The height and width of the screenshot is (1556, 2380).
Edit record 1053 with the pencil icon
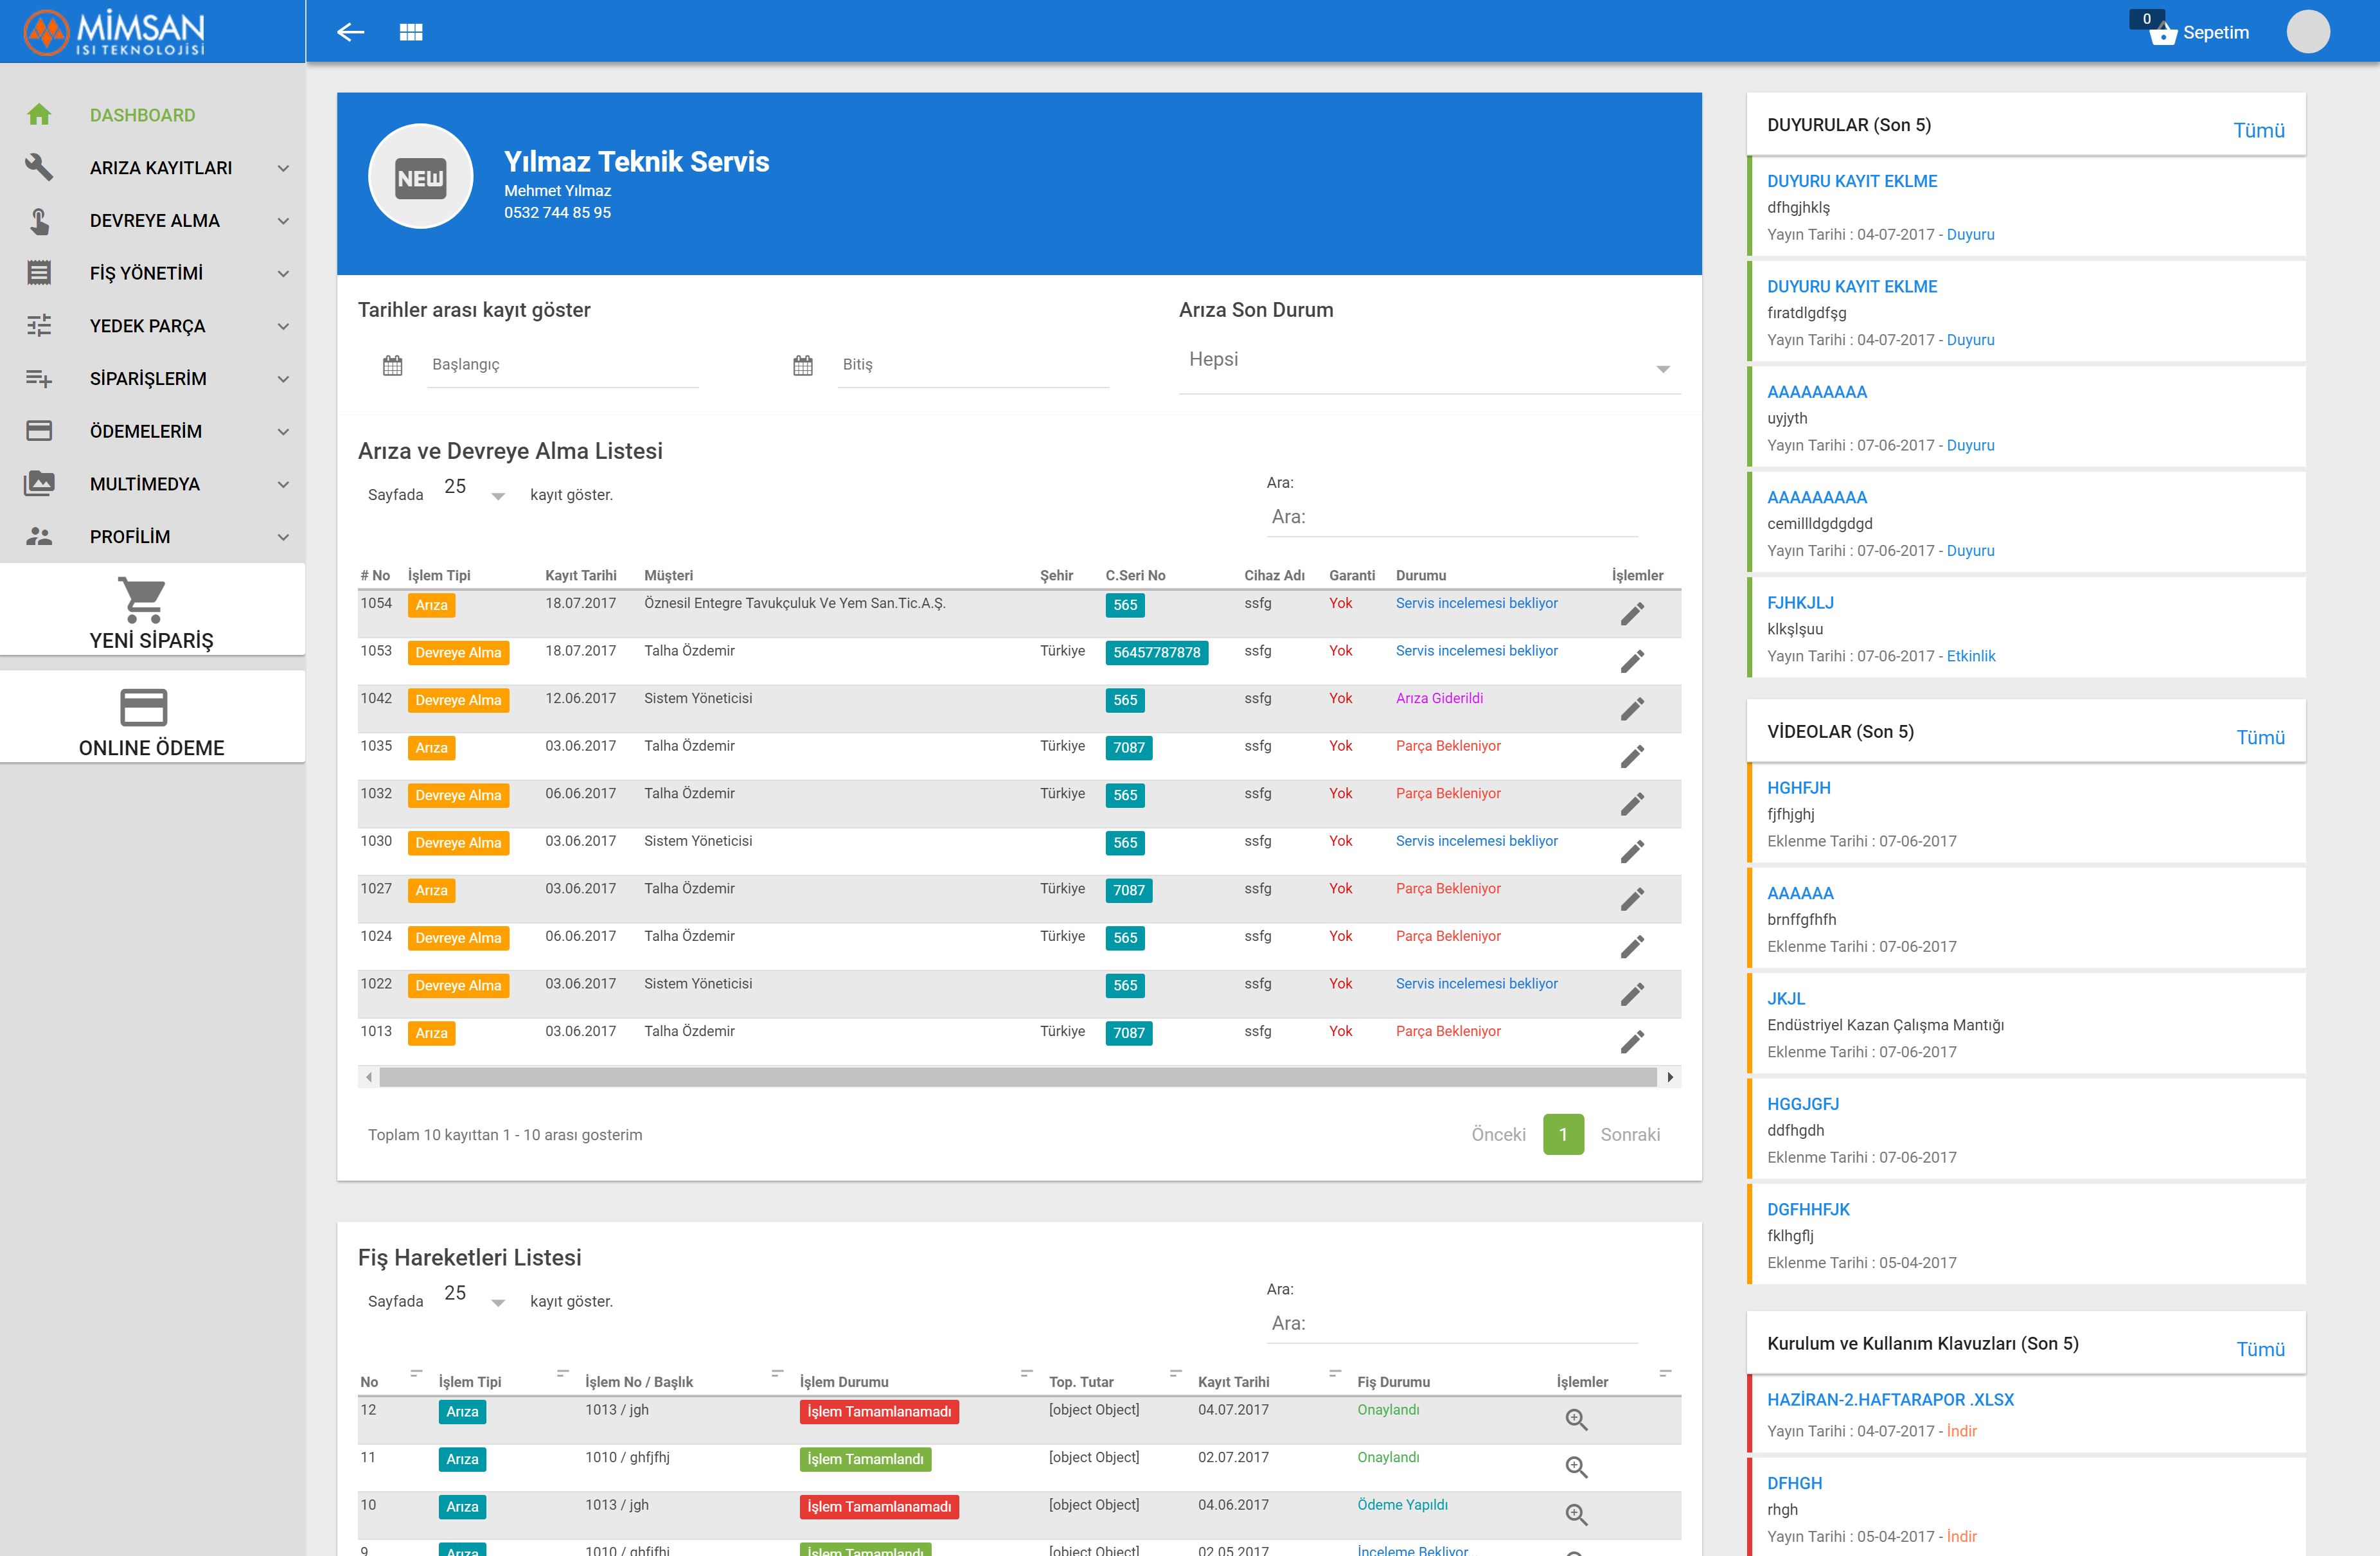click(1632, 661)
